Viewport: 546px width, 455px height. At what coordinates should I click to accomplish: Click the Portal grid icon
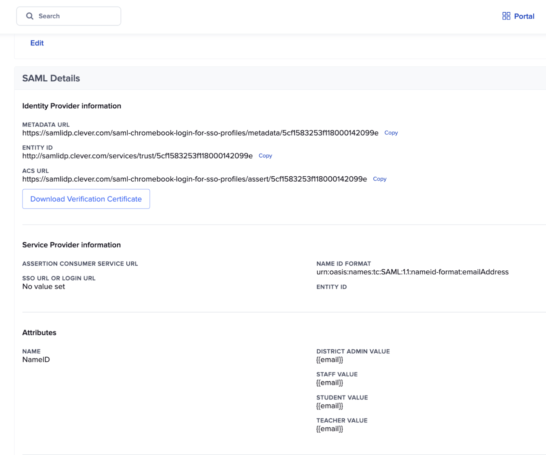pos(506,16)
